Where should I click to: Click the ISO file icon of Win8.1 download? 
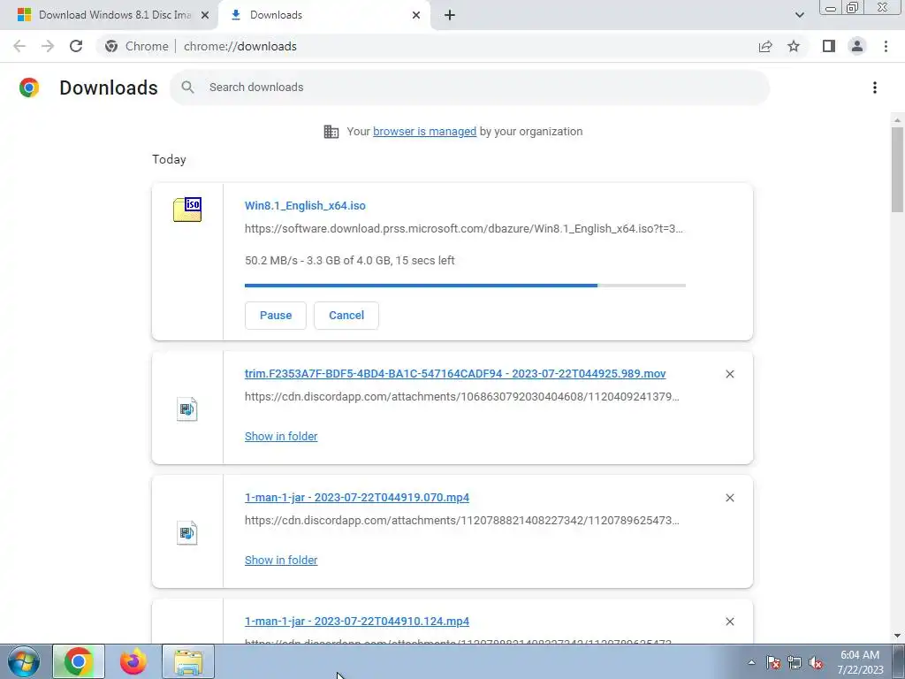tap(187, 209)
